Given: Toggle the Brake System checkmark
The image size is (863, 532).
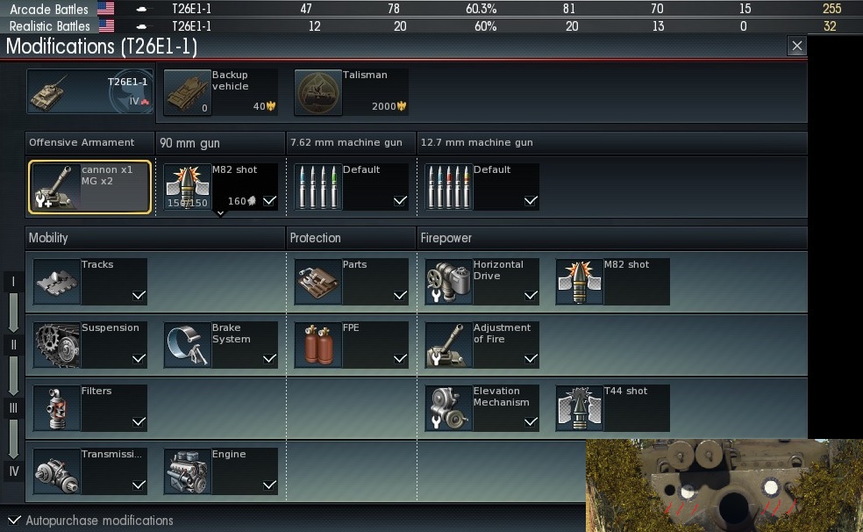Looking at the screenshot, I should pos(270,359).
